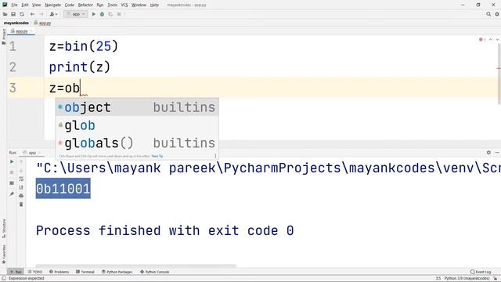Open the Help menu
This screenshot has width=501, height=282.
[154, 5]
